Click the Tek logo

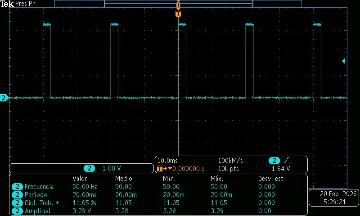7,4
